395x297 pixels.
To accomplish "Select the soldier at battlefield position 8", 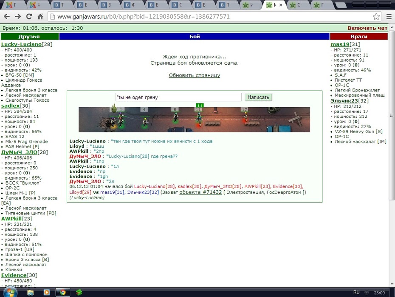I will (x=176, y=117).
